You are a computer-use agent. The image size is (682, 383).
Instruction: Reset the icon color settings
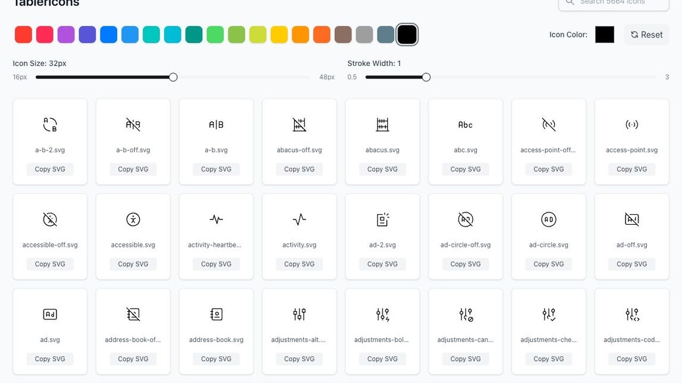click(646, 34)
